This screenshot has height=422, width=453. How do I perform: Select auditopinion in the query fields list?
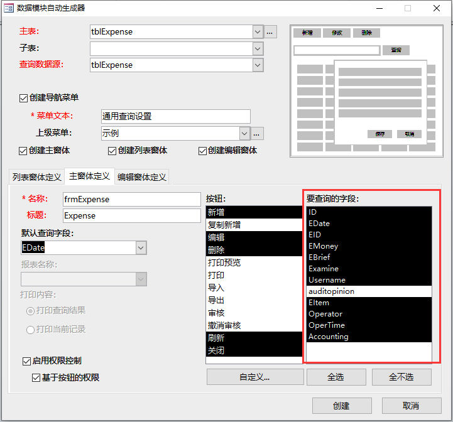pos(369,291)
